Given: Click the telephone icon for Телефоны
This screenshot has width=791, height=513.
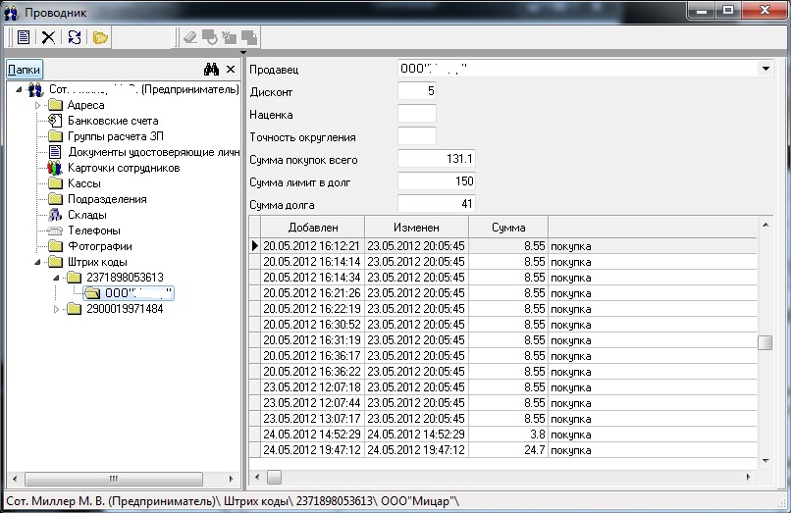Looking at the screenshot, I should [55, 231].
